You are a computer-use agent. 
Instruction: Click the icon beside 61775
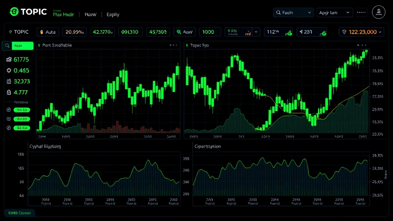pos(9,59)
